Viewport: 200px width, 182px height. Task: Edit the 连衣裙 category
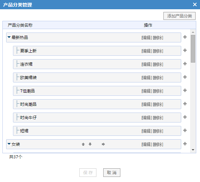(x=147, y=64)
